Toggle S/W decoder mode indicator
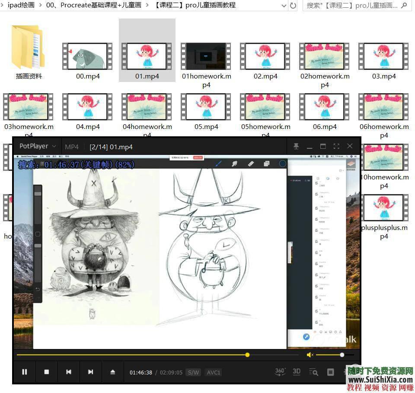This screenshot has width=415, height=393. tap(193, 372)
